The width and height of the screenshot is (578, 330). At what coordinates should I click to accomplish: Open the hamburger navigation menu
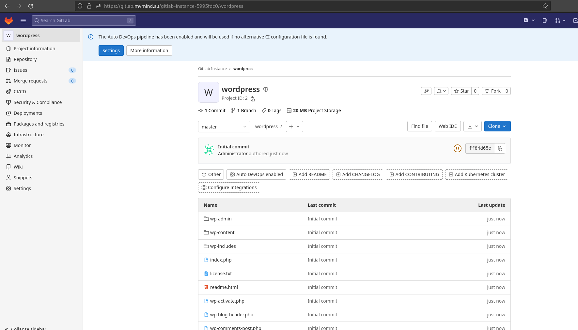23,21
